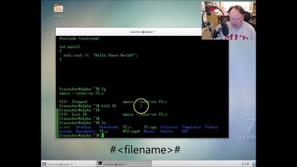Click the Templates directory name
297x167 pixels.
pyautogui.click(x=191, y=127)
